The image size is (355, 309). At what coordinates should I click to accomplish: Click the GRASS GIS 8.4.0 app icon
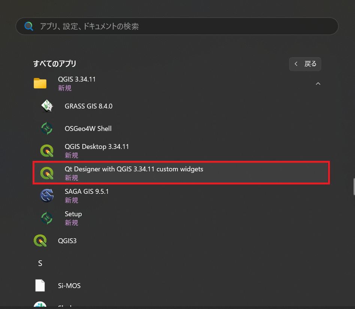47,106
